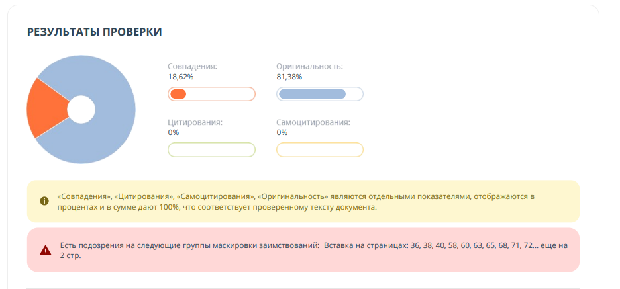Click the Оригинальность blue progress bar
Image resolution: width=620 pixels, height=289 pixels.
(x=319, y=94)
